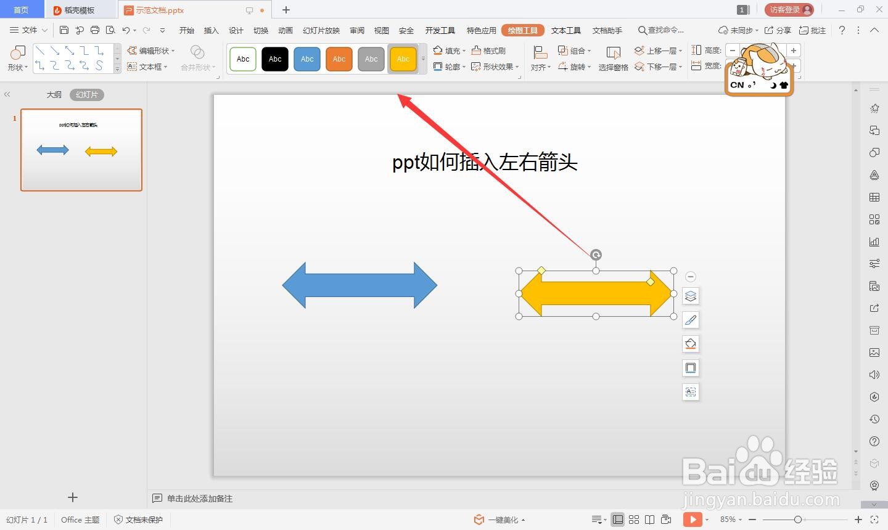Click the 批注 comment button
Screen dimensions: 888x530
812,30
